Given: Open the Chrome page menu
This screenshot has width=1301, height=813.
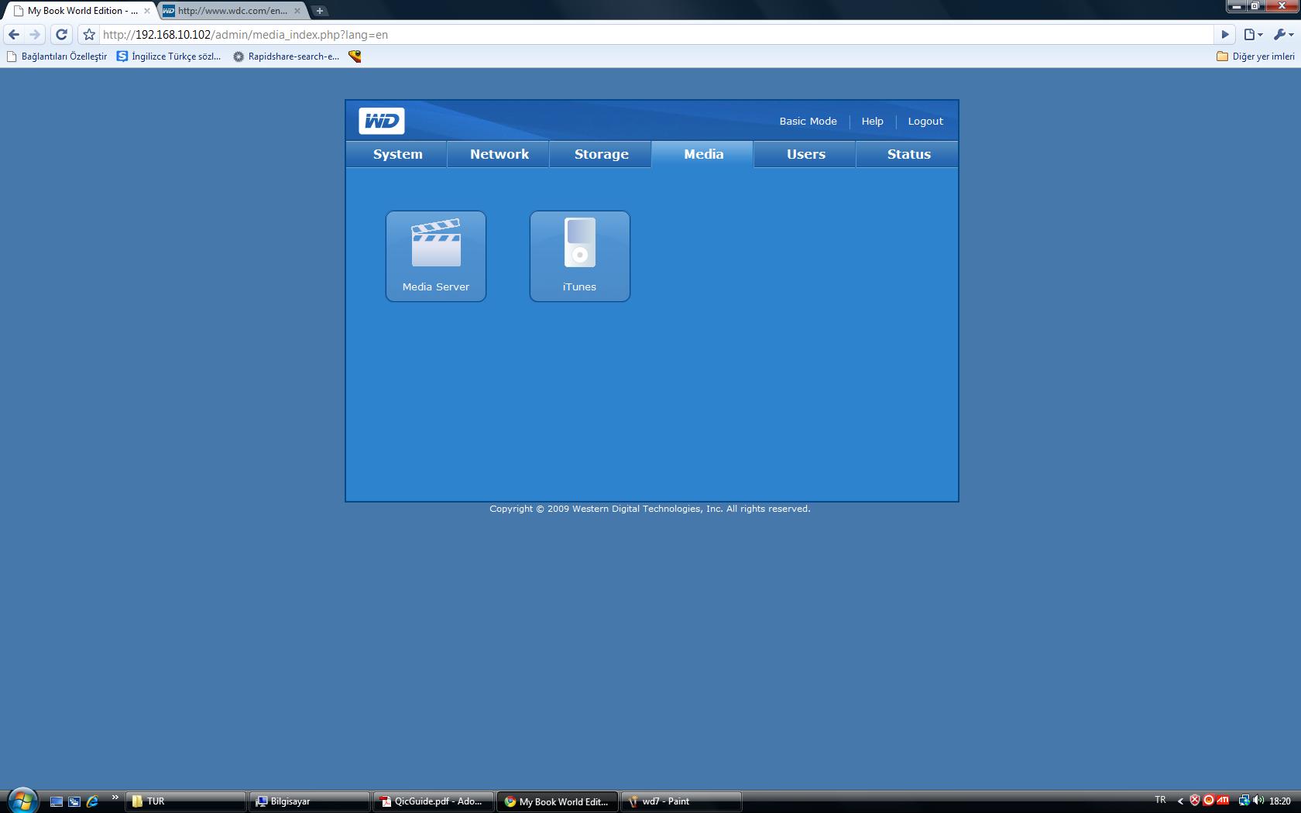Looking at the screenshot, I should pyautogui.click(x=1253, y=34).
